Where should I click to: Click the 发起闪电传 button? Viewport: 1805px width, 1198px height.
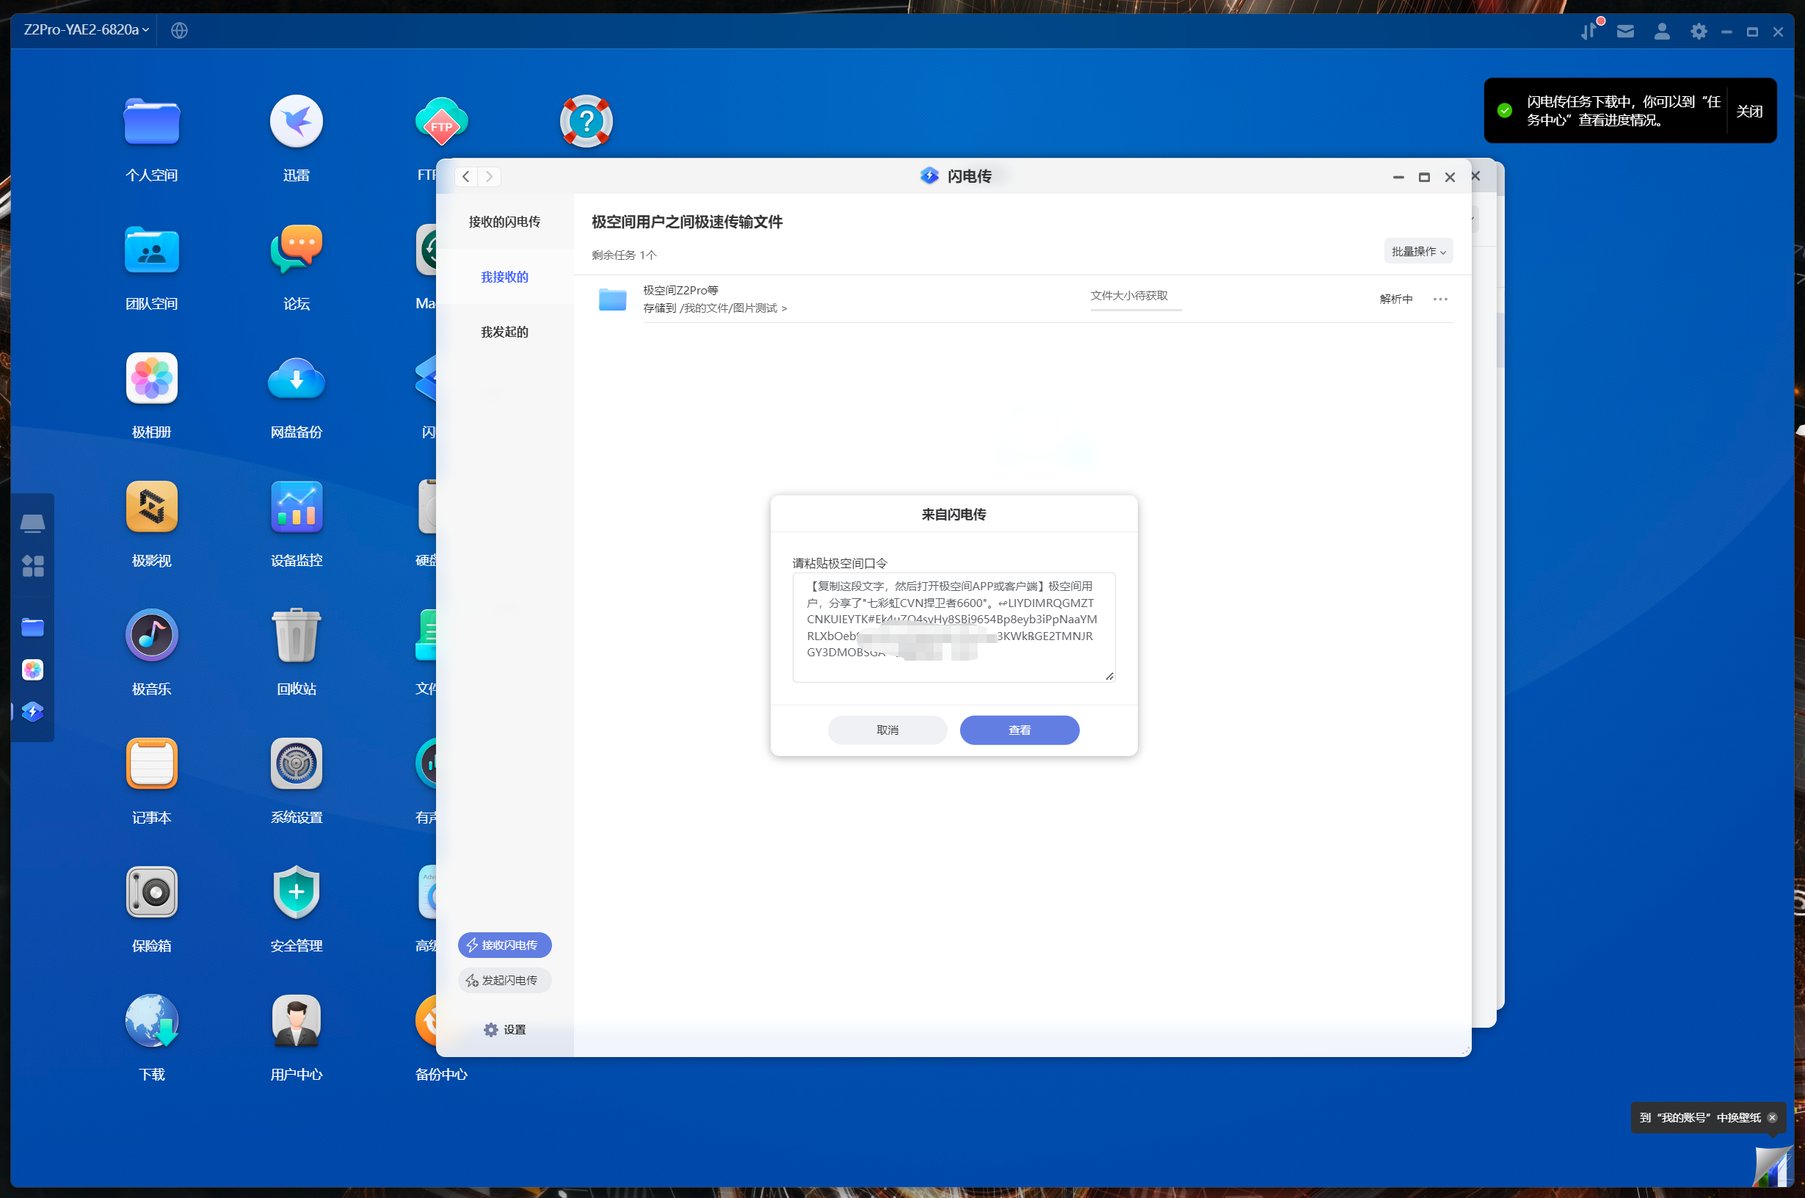click(504, 980)
